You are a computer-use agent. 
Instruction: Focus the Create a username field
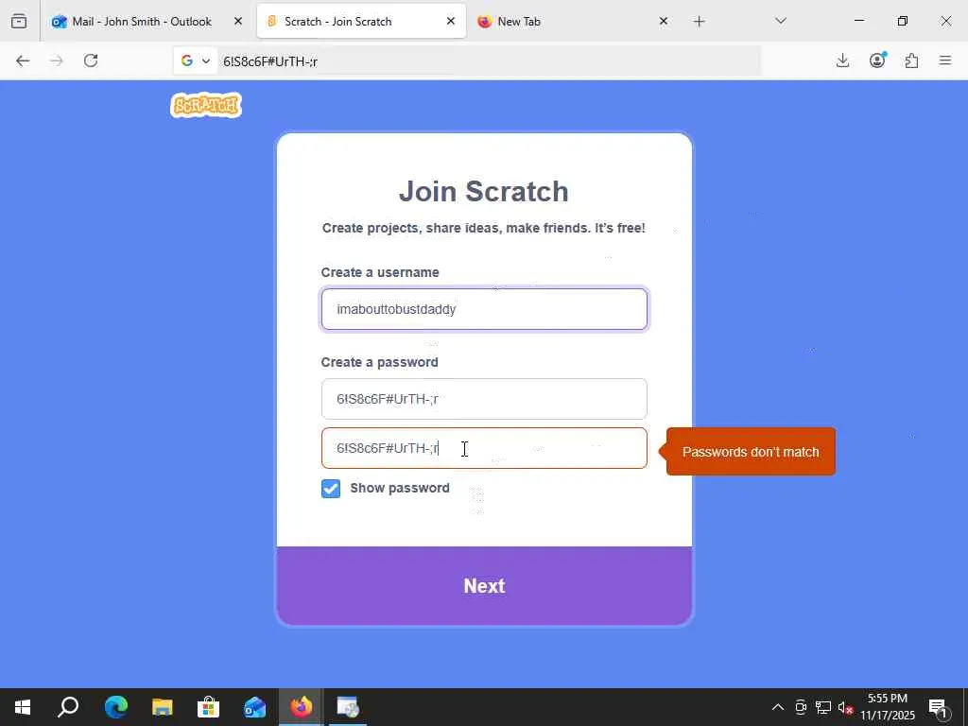[x=484, y=309]
